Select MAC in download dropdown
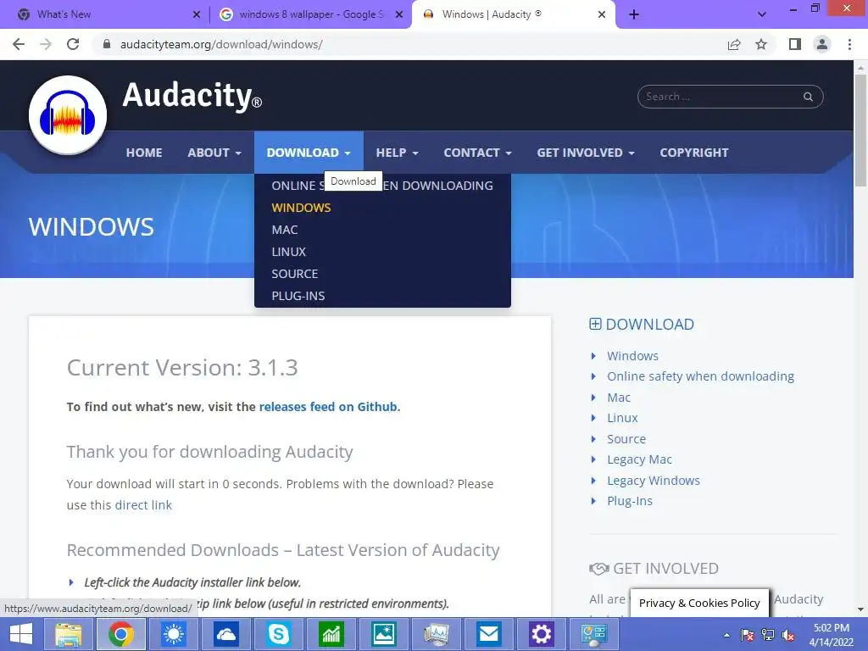This screenshot has width=868, height=651. pos(285,230)
